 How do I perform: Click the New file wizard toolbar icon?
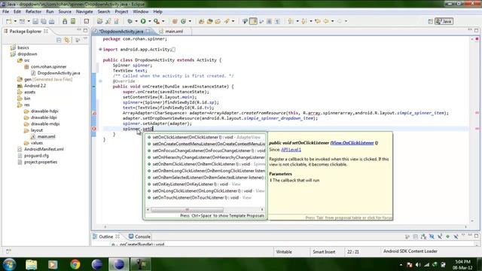coord(8,21)
